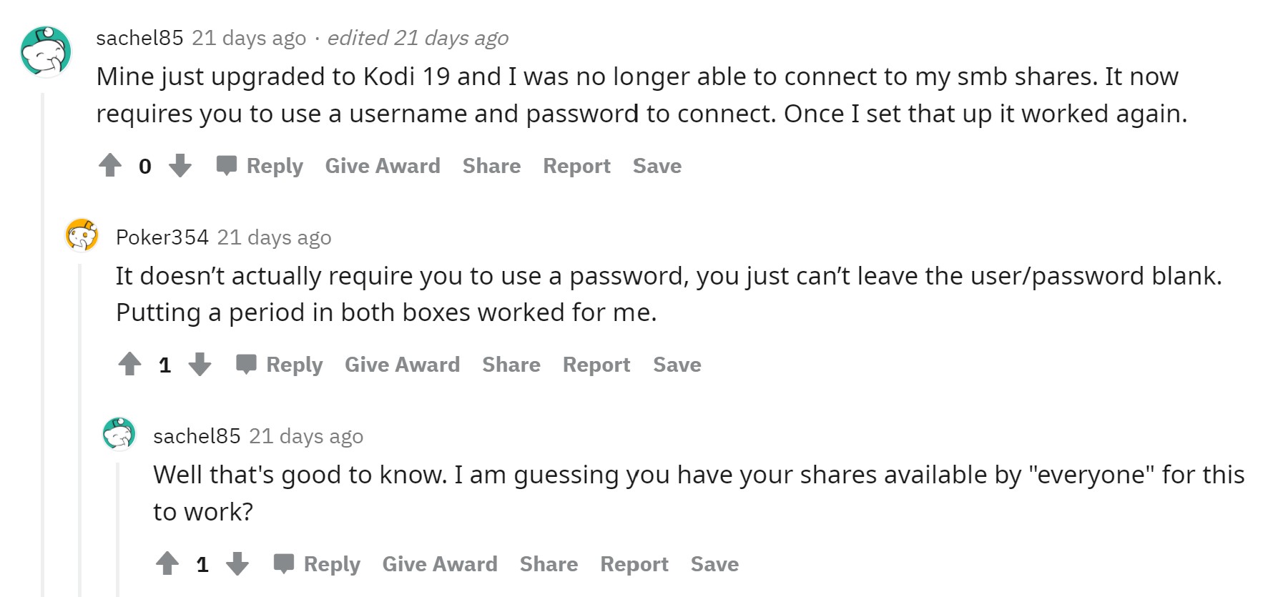Save sachel85's nested reply
The height and width of the screenshot is (597, 1273).
[714, 564]
